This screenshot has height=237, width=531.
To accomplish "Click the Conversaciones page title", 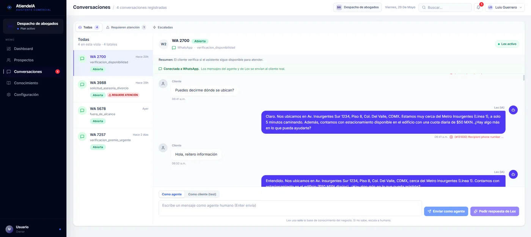I will click(x=92, y=7).
